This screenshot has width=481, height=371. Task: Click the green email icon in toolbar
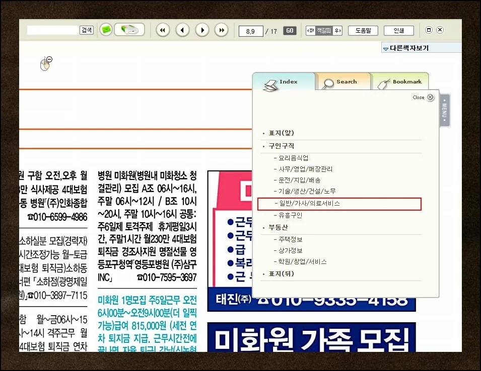pyautogui.click(x=106, y=30)
